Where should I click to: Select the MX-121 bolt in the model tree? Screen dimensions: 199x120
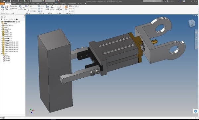click(11, 50)
